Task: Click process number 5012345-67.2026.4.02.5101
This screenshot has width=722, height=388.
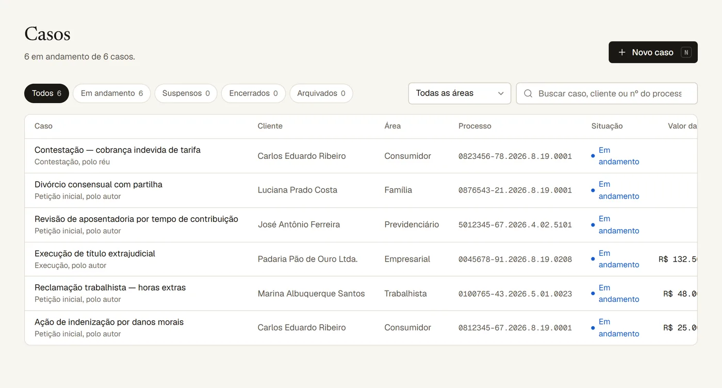Action: click(x=515, y=224)
